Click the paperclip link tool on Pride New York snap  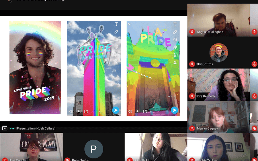[116, 47]
